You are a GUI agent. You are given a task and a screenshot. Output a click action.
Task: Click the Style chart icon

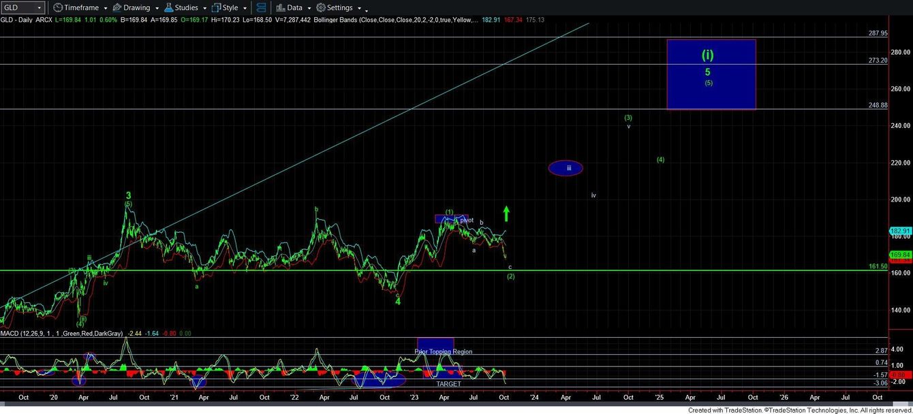(215, 7)
